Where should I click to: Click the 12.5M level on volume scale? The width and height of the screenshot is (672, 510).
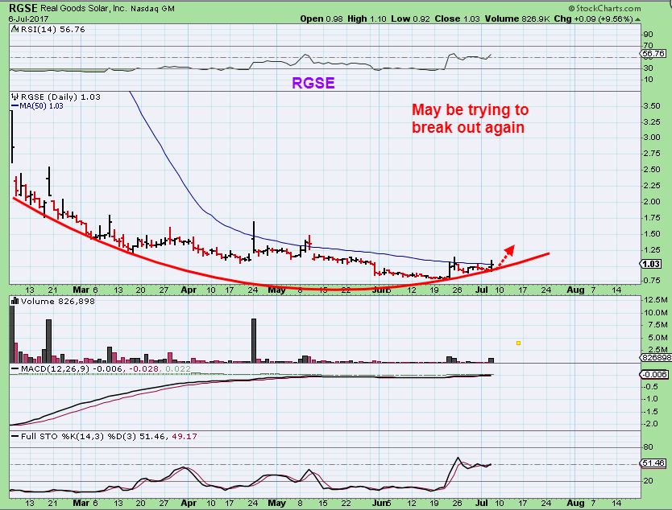tap(655, 299)
